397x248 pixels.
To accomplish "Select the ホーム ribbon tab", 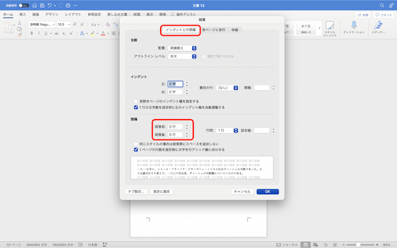I will 8,15.
